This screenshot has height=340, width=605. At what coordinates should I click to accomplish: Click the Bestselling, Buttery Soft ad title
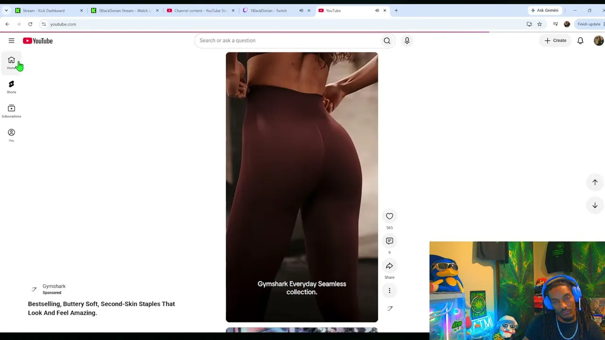point(101,308)
